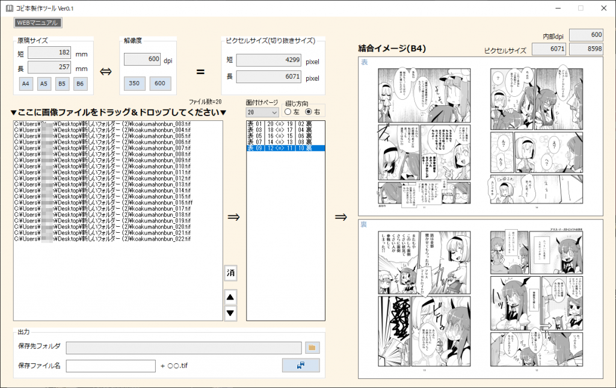
Task: Click the move down arrow button
Action: point(230,313)
